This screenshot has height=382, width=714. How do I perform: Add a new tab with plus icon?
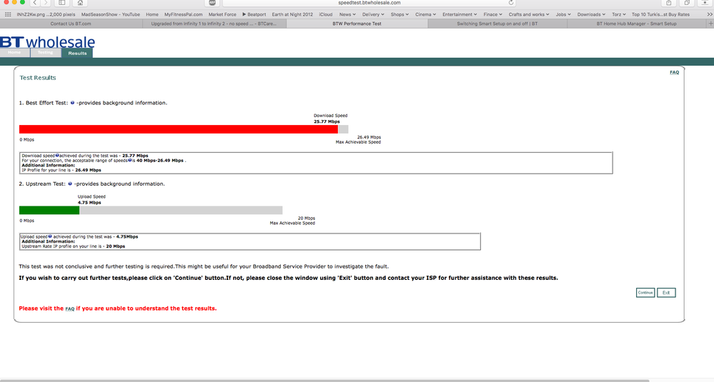pos(710,24)
